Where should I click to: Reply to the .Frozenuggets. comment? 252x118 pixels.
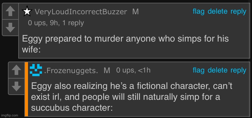click(x=239, y=71)
